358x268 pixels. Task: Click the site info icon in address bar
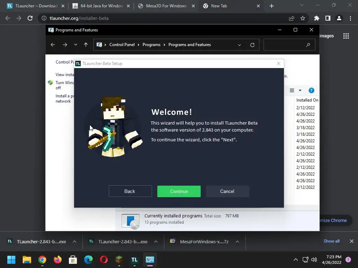[x=44, y=18]
